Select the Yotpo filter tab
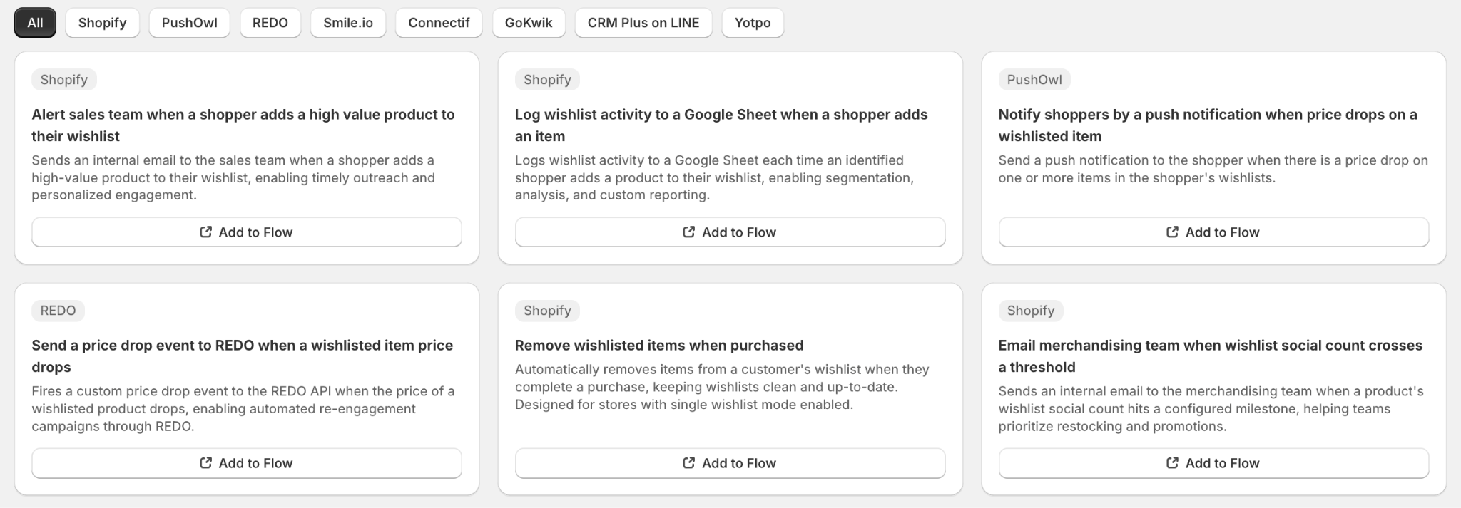Screen dimensions: 1461x508 pos(753,23)
